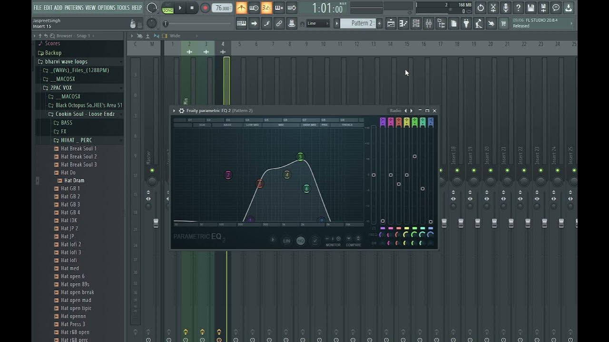Image resolution: width=609 pixels, height=342 pixels.
Task: Select Hat Break Soul 1 sample
Action: point(79,149)
